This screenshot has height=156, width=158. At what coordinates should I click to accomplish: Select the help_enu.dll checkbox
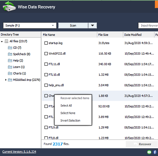(46, 85)
